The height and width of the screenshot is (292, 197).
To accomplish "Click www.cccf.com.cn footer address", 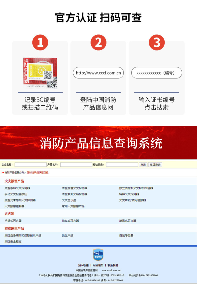I will (111, 270).
